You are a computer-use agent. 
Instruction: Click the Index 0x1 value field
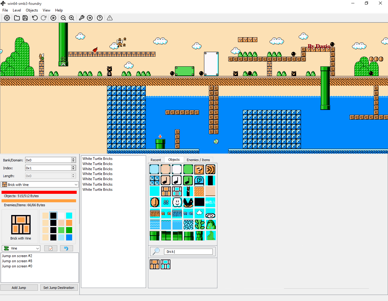pyautogui.click(x=48, y=168)
